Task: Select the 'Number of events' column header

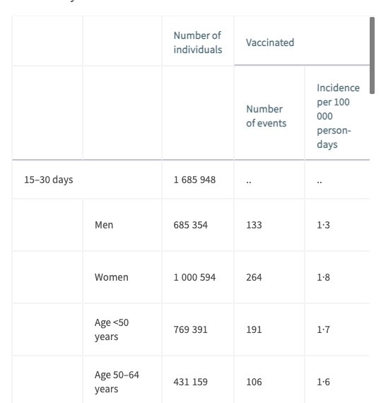Action: point(266,116)
